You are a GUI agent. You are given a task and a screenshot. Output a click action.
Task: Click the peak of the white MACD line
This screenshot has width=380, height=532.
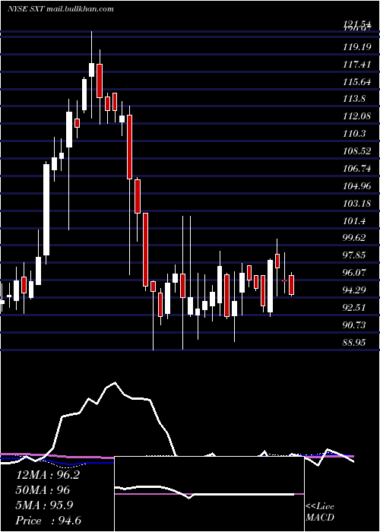click(x=115, y=383)
